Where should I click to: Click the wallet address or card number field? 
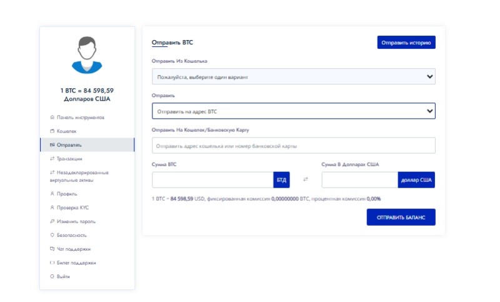293,146
